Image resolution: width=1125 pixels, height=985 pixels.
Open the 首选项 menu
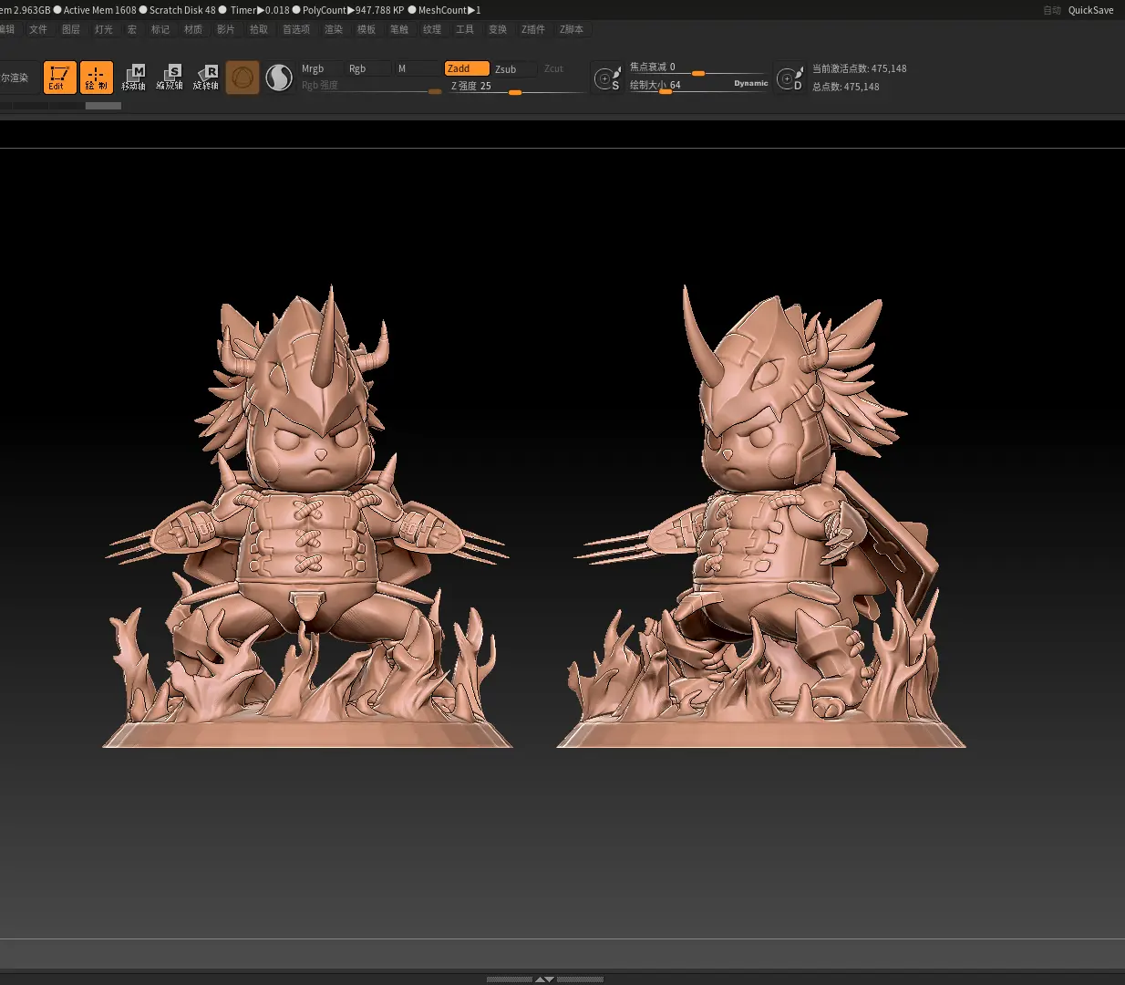click(296, 29)
